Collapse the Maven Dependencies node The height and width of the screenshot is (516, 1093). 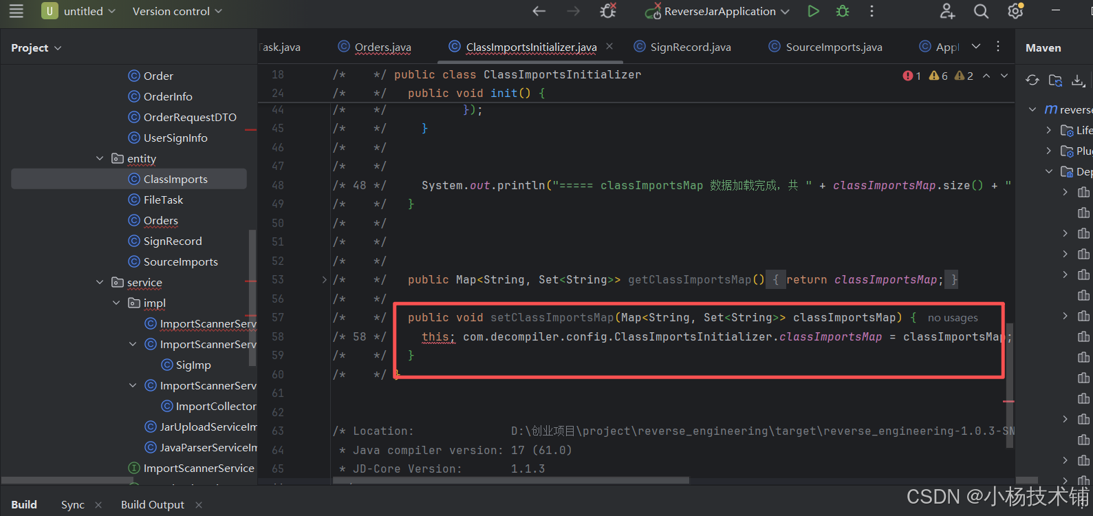coord(1048,171)
